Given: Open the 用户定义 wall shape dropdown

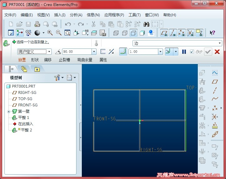Looking at the screenshot, I should pyautogui.click(x=49, y=52).
